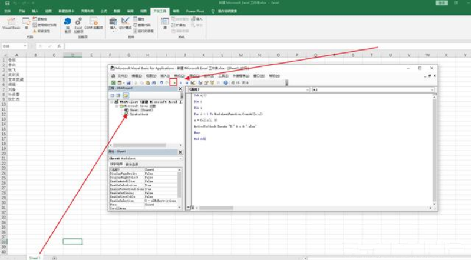Image resolution: width=472 pixels, height=260 pixels.
Task: Switch to the Power Pivot ribbon tab
Action: (194, 11)
